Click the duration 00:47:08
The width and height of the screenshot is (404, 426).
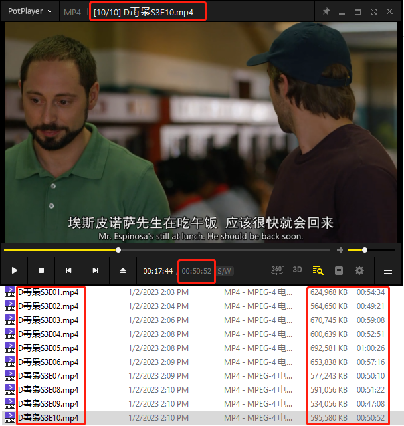pyautogui.click(x=371, y=404)
